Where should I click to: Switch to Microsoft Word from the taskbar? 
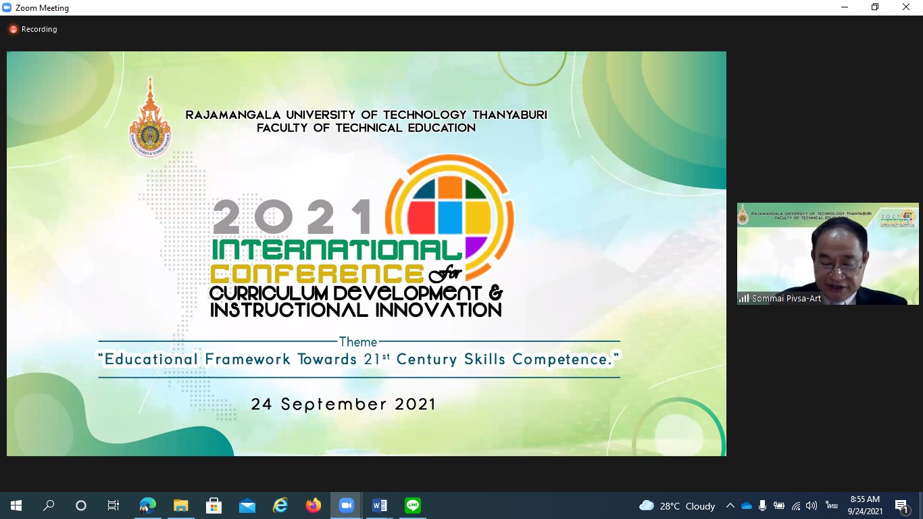(379, 505)
